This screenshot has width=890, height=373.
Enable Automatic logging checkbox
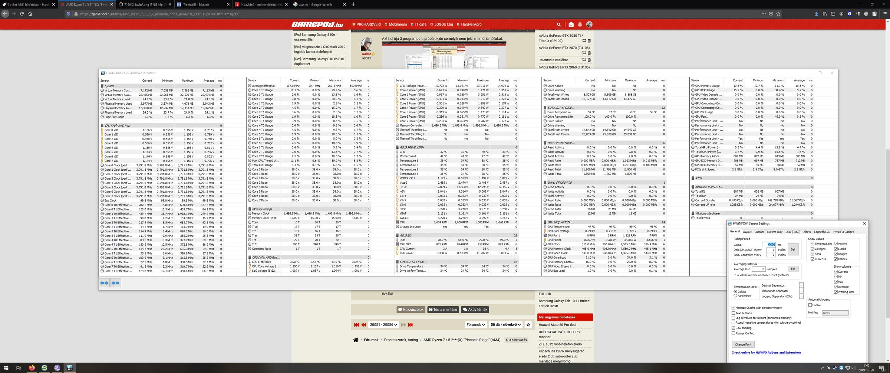click(x=810, y=305)
